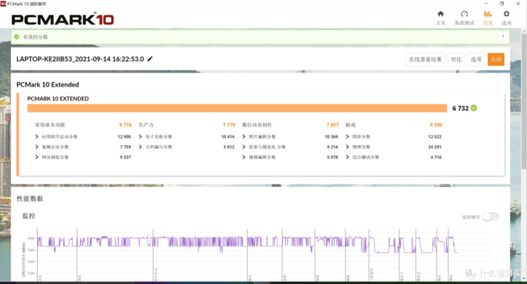The height and width of the screenshot is (284, 527).
Task: Expand 网页浏览分数 row
Action: [x=37, y=157]
